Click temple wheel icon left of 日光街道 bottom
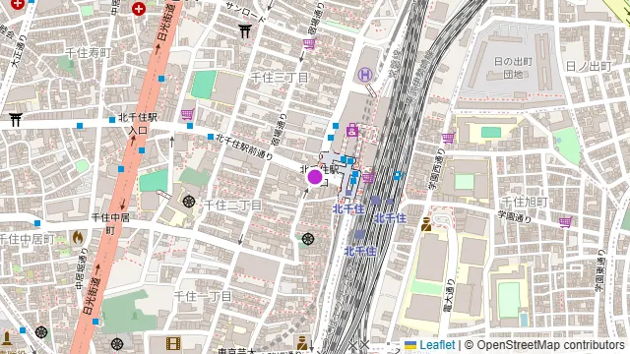 pos(41,332)
